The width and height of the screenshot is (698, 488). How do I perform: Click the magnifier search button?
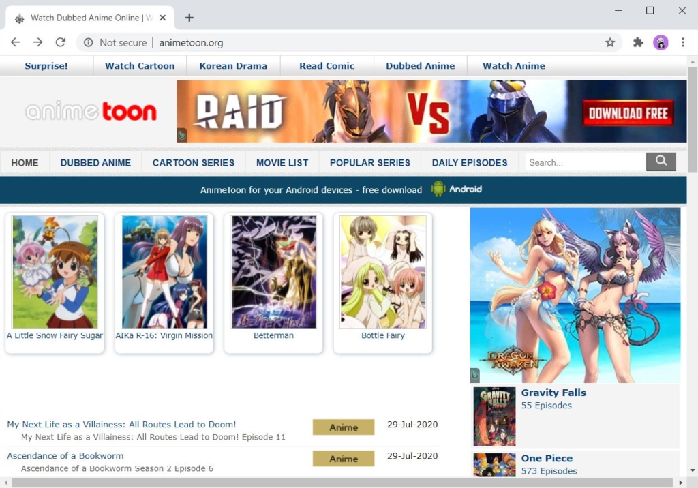pyautogui.click(x=661, y=162)
